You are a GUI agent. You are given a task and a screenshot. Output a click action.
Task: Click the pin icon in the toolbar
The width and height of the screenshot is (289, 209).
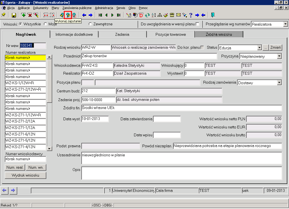[x=3, y=15]
